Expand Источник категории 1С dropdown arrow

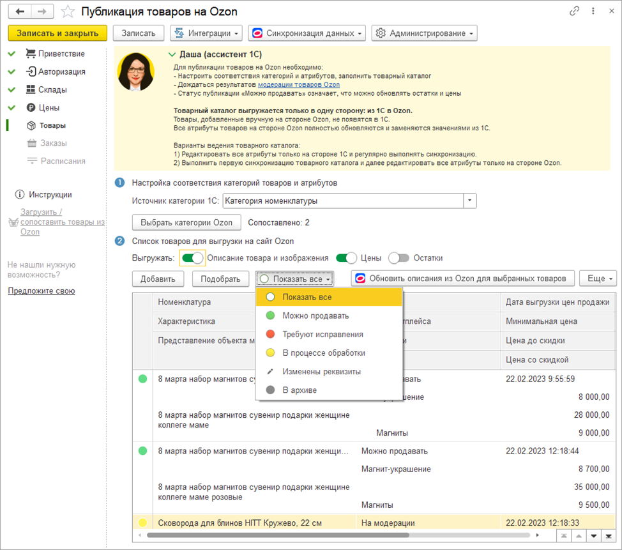(470, 201)
